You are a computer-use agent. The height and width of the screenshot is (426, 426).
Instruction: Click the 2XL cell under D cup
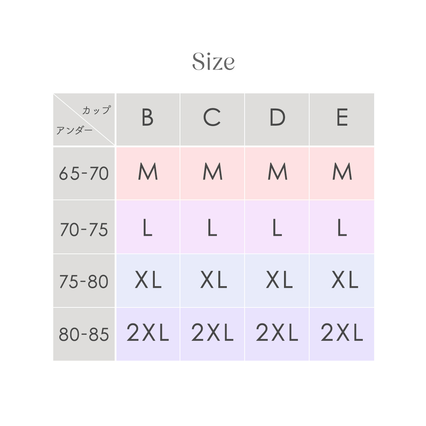point(277,334)
